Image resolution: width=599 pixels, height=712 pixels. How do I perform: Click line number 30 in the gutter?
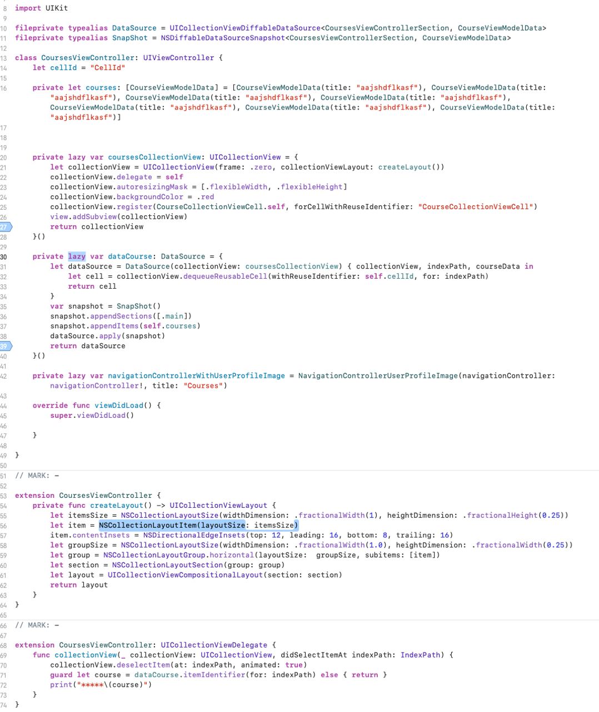click(3, 257)
